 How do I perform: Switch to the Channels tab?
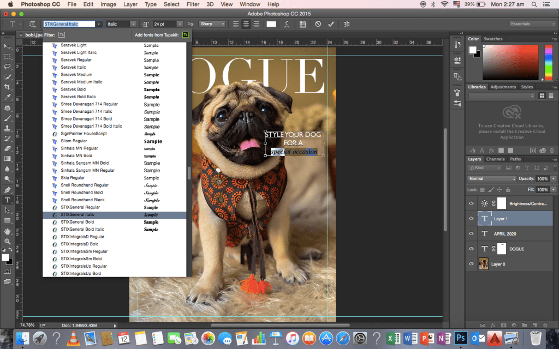pos(495,159)
